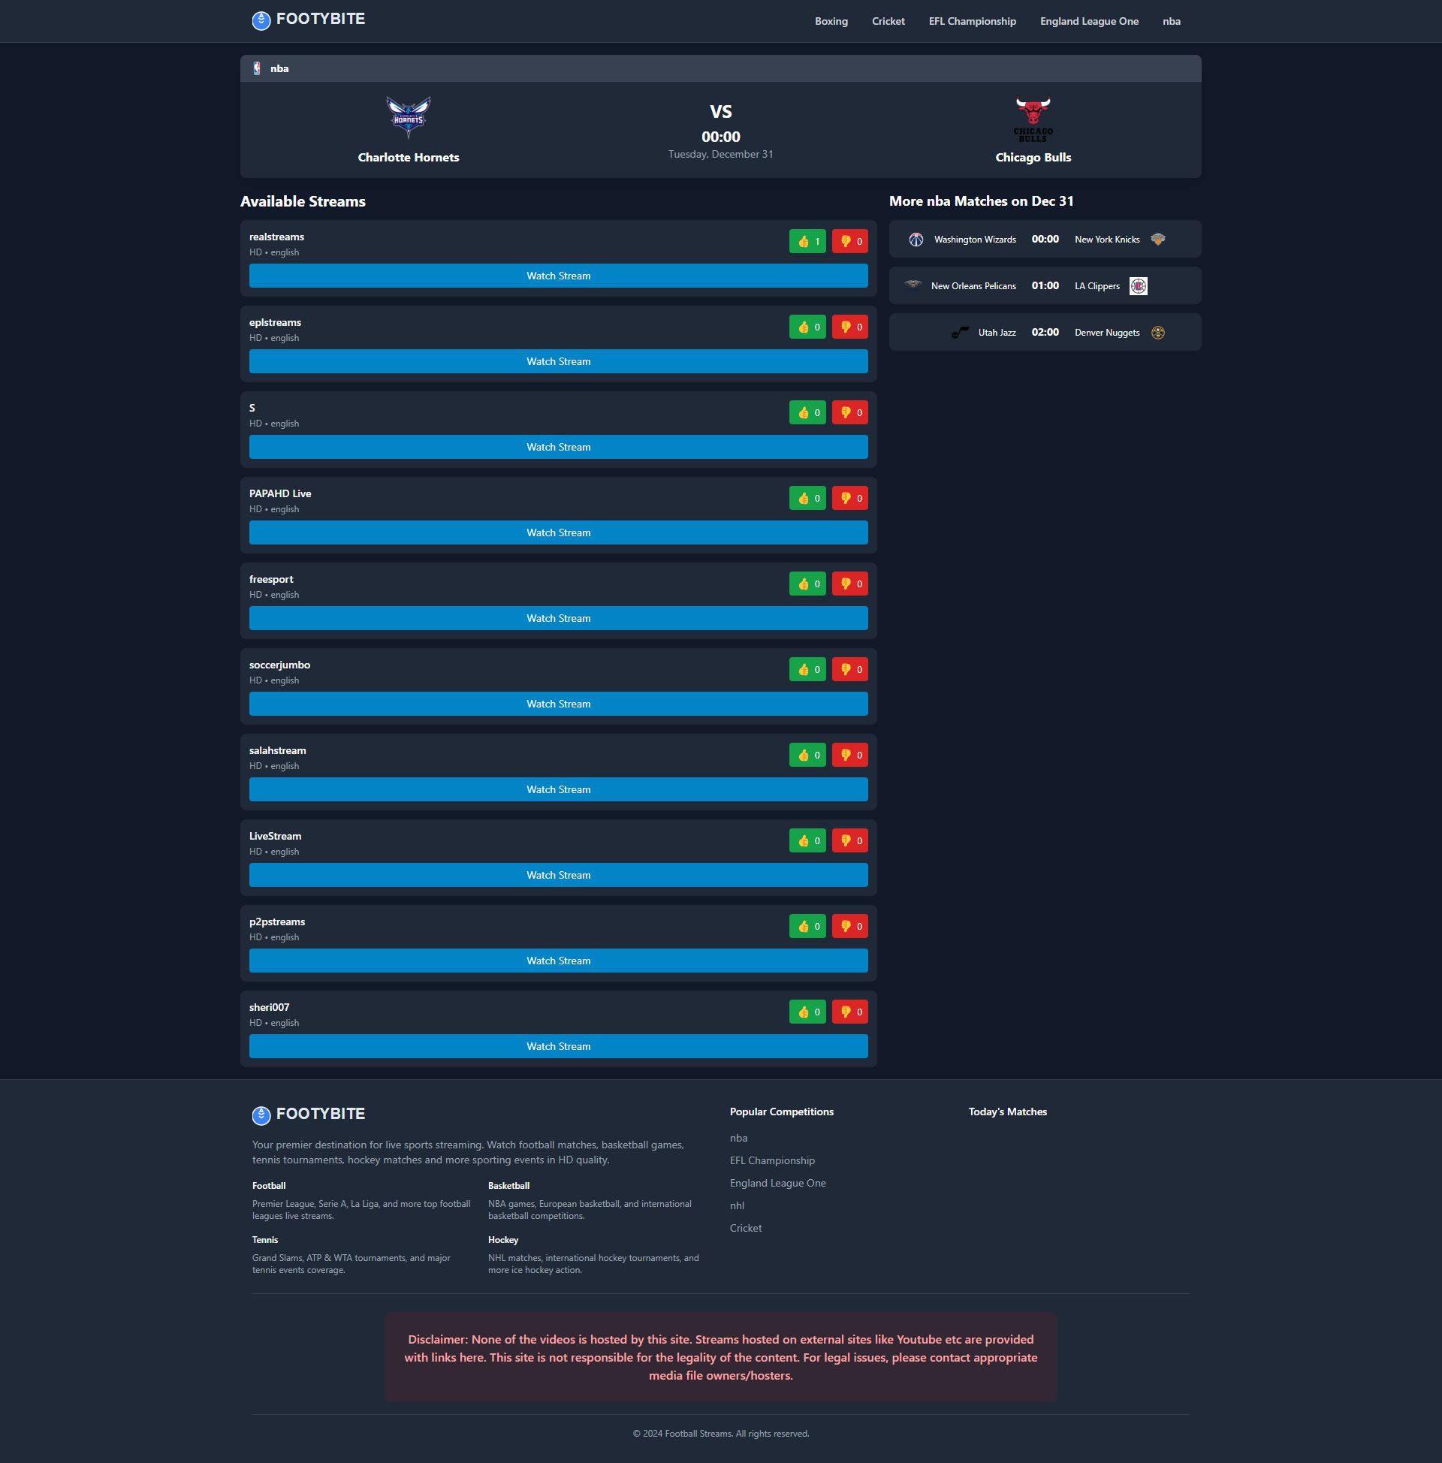Open Cricket in the top navigation

pos(888,21)
